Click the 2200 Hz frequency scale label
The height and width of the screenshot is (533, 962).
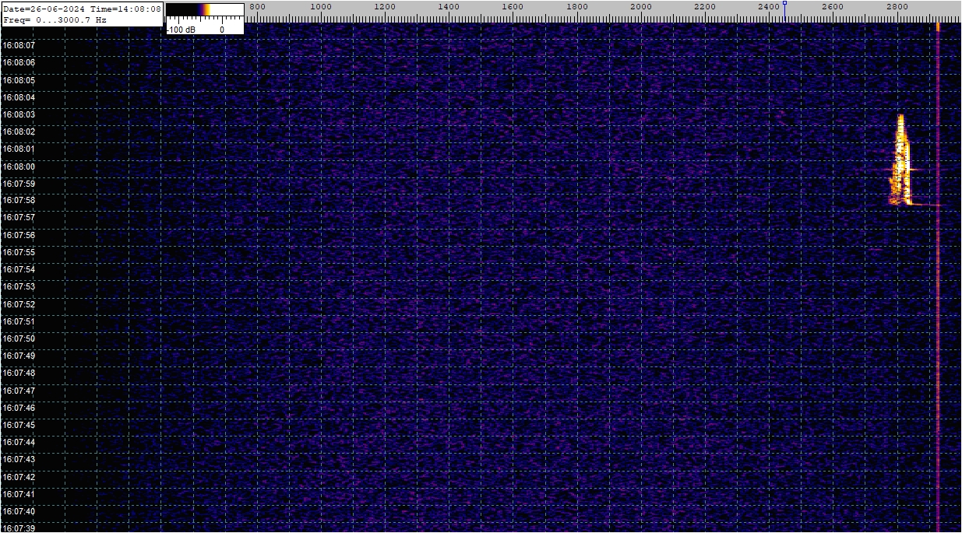click(705, 7)
